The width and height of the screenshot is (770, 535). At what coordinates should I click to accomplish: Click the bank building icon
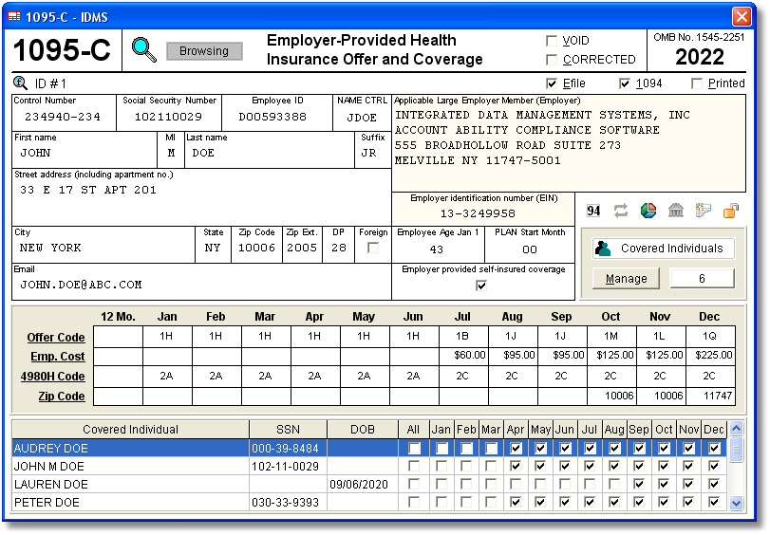point(676,211)
